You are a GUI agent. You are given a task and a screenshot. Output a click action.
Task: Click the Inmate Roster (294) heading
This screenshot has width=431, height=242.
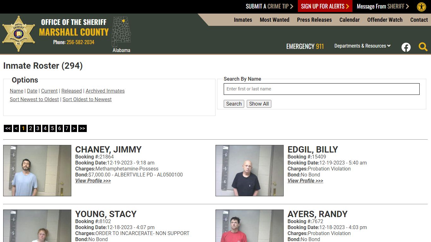43,66
